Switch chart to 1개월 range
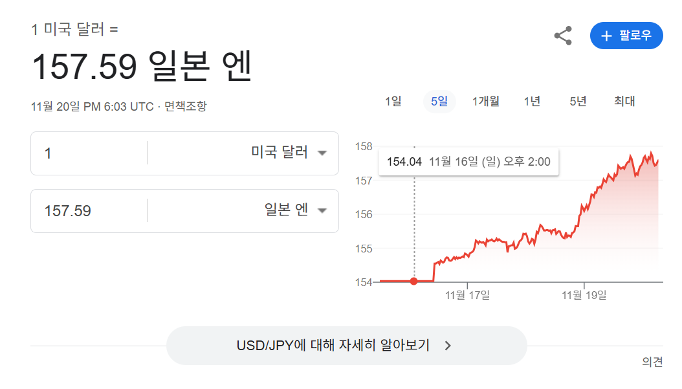Image resolution: width=682 pixels, height=389 pixels. [485, 101]
